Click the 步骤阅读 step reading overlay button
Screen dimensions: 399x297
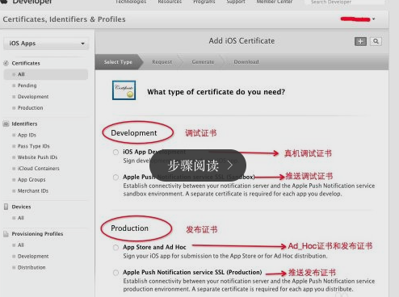point(198,165)
